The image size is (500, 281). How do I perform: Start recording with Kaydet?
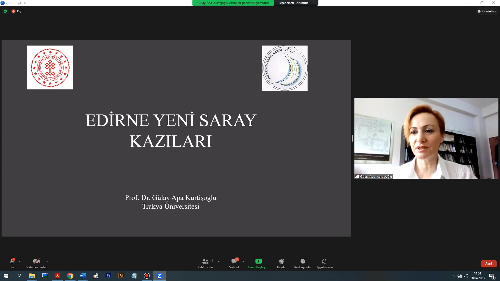coord(282,263)
